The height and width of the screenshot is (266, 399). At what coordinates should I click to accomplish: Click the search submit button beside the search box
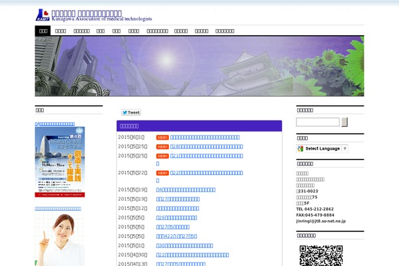coord(344,122)
